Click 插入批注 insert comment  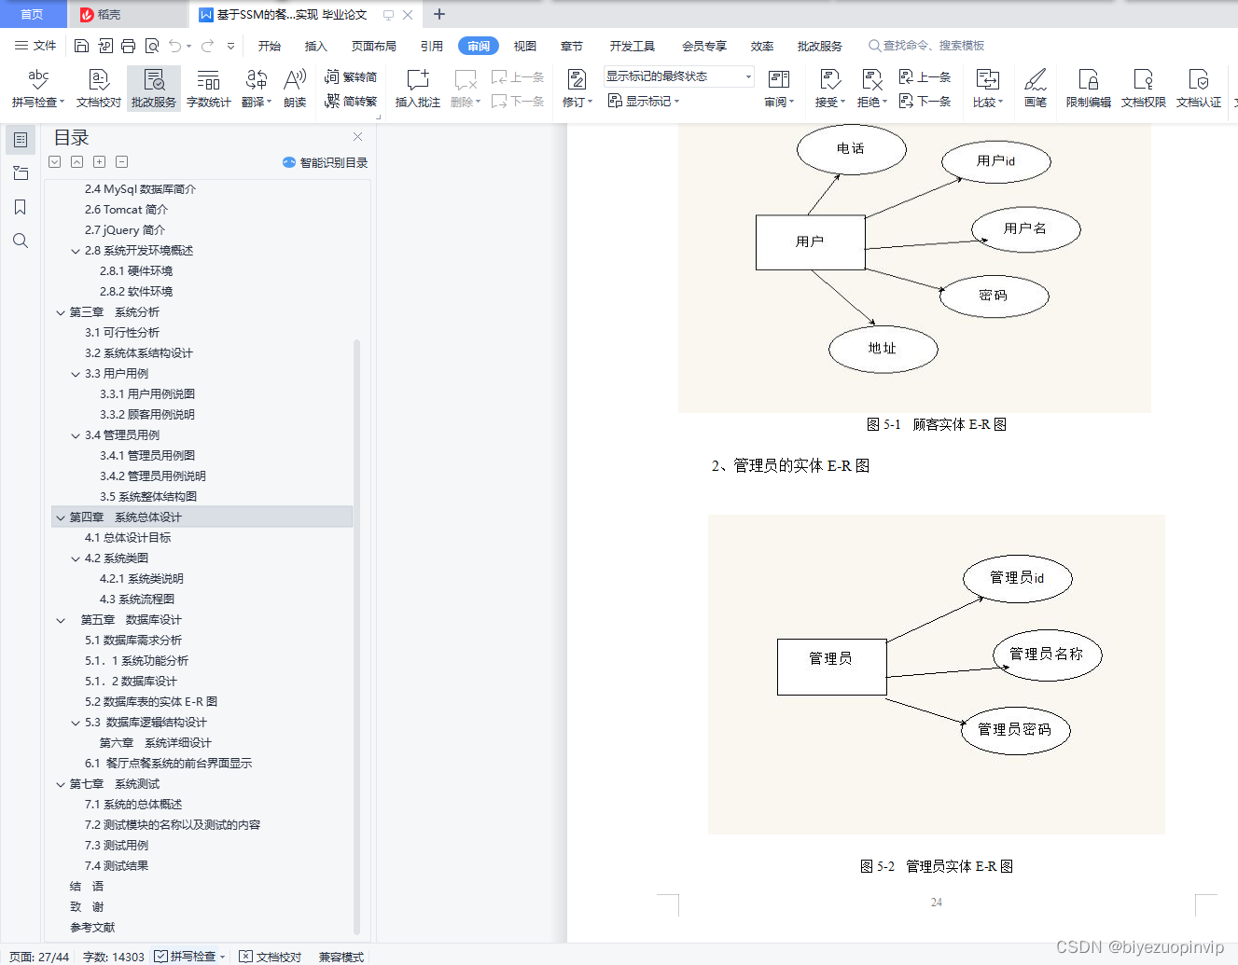[417, 89]
